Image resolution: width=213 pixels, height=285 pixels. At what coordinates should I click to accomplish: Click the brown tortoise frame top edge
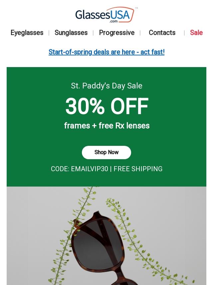[97, 214]
